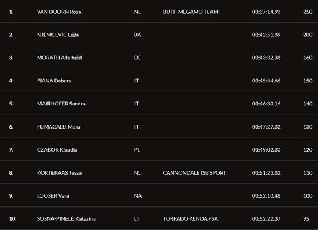
Task: Click the BUFF-MEGAMO TEAM name
Action: coord(191,12)
